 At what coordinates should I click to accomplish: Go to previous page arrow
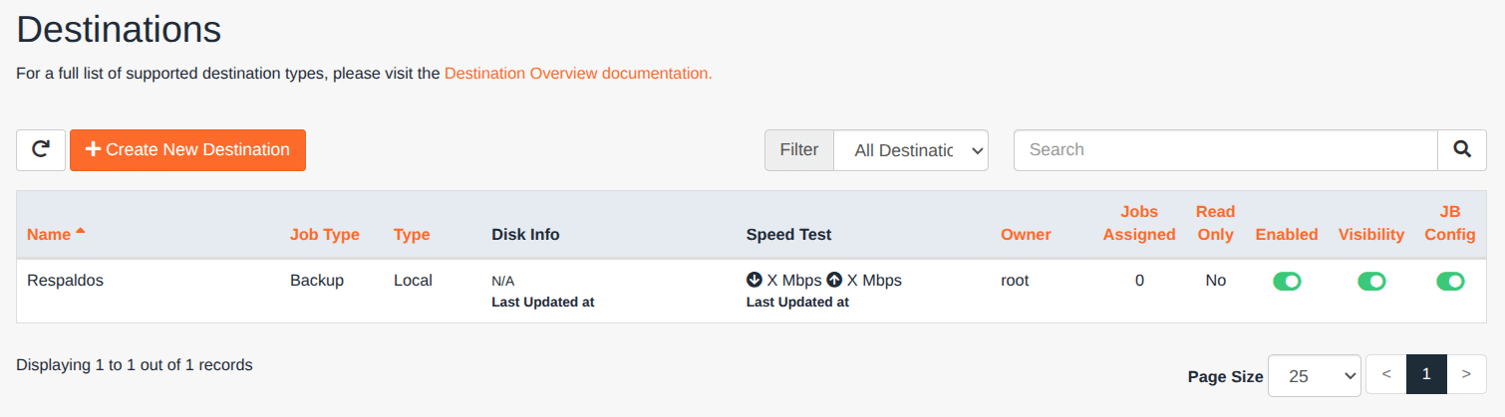[x=1385, y=374]
